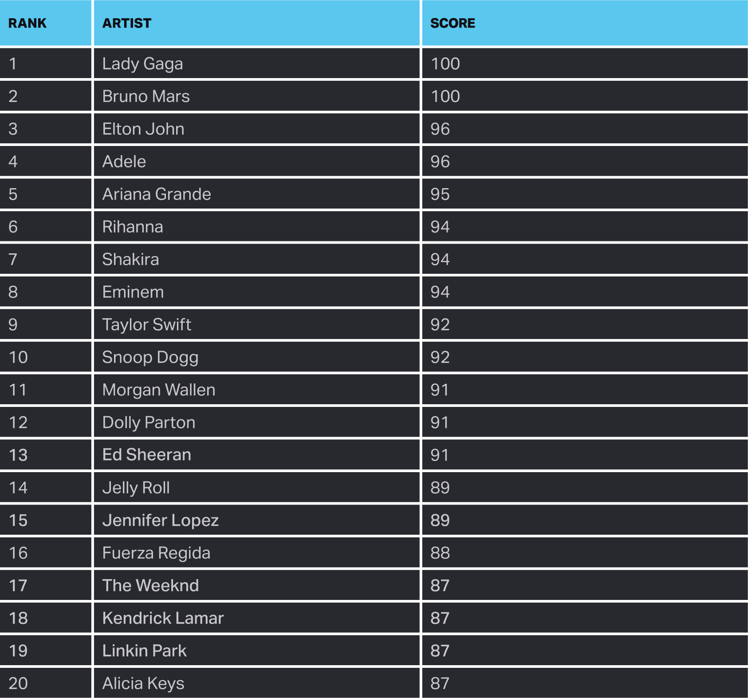This screenshot has height=698, width=748.
Task: Click on Elton John's name
Action: pos(143,129)
